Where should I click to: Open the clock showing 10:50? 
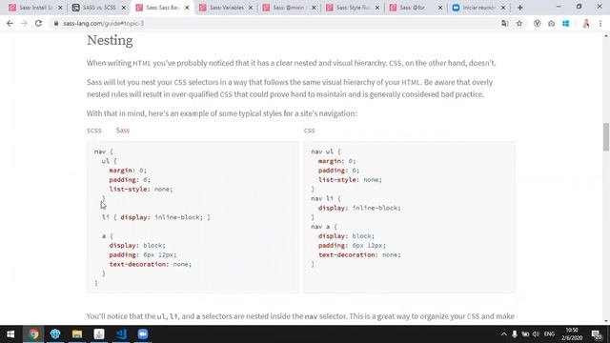pyautogui.click(x=572, y=334)
